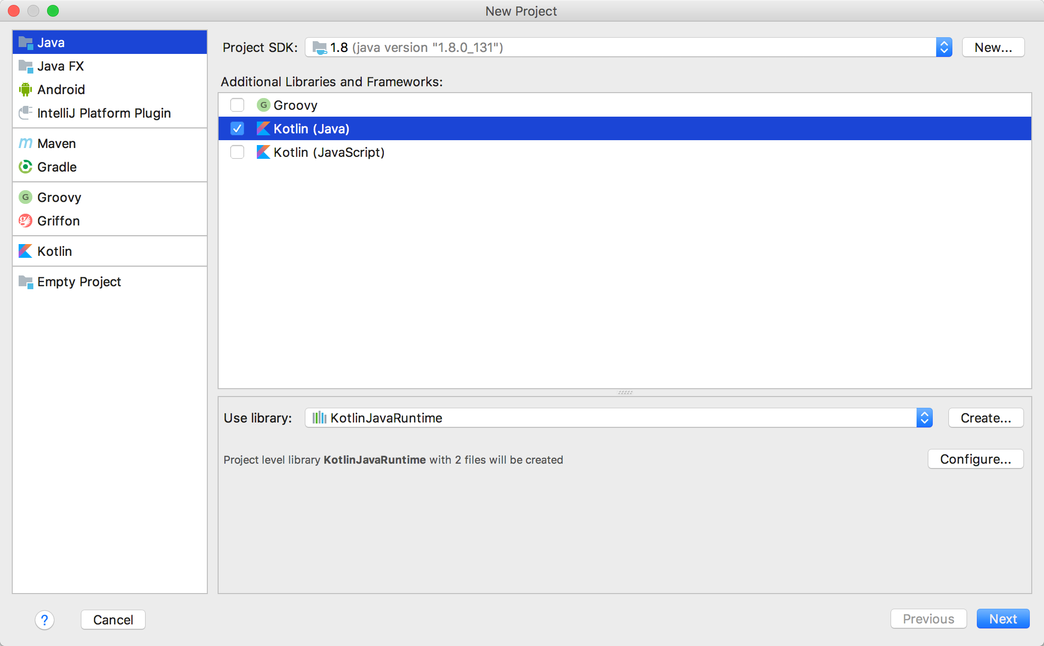The height and width of the screenshot is (646, 1044).
Task: Select the Griffon project type icon
Action: pos(25,222)
